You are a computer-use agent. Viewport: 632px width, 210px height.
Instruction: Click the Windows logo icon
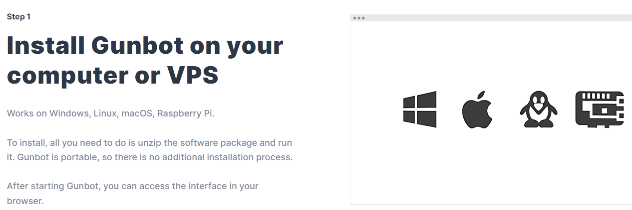pyautogui.click(x=420, y=109)
